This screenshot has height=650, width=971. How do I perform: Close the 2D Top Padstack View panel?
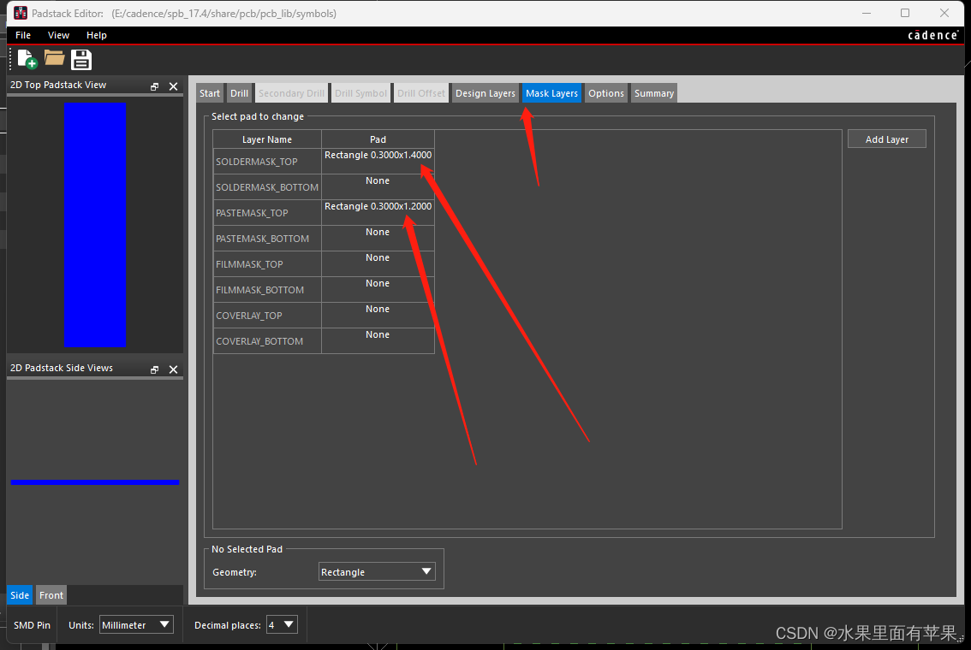pos(173,86)
